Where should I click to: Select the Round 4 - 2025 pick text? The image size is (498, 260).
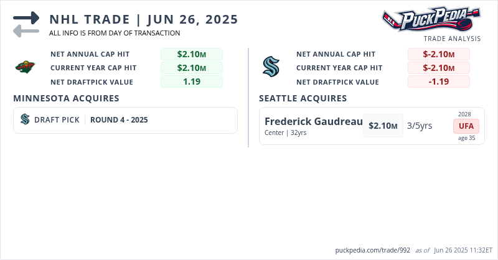119,120
